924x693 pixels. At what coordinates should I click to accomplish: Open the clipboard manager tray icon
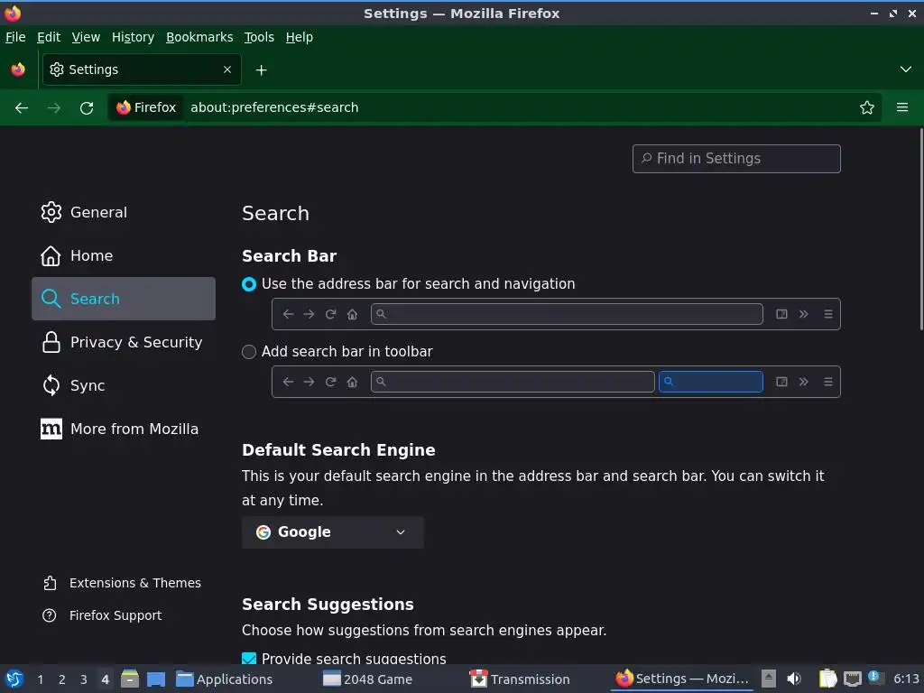pos(828,679)
